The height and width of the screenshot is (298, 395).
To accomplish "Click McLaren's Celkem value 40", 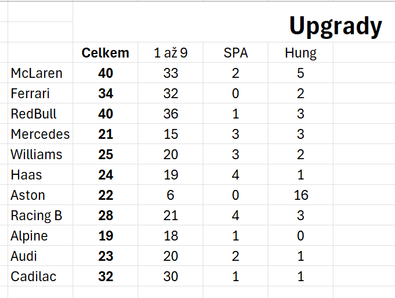I will click(x=105, y=73).
